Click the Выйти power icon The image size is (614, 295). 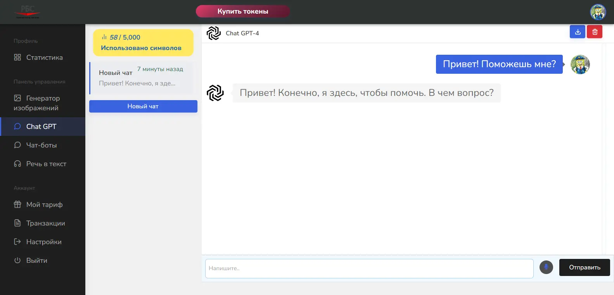[17, 260]
